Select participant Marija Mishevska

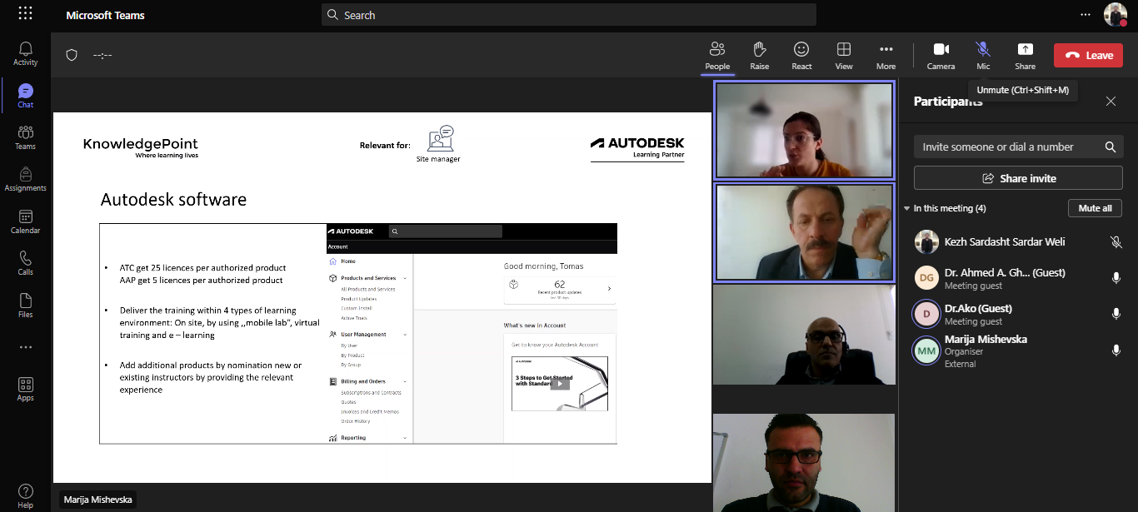(1018, 350)
